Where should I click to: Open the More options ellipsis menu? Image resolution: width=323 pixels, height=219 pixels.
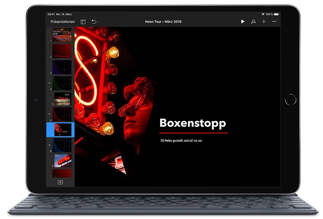(x=274, y=22)
